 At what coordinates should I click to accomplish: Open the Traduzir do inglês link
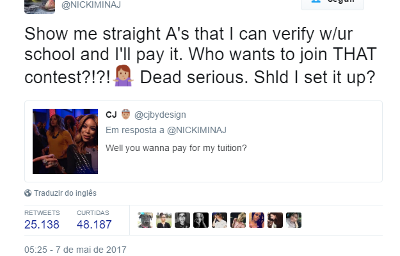click(65, 193)
